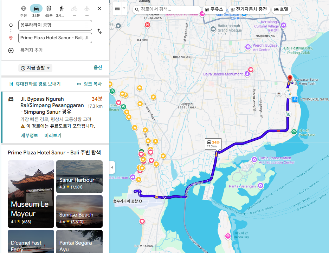Viewport: 329px width, 253px height.
Task: Open the Sanur Harbour card
Action: coord(79,177)
